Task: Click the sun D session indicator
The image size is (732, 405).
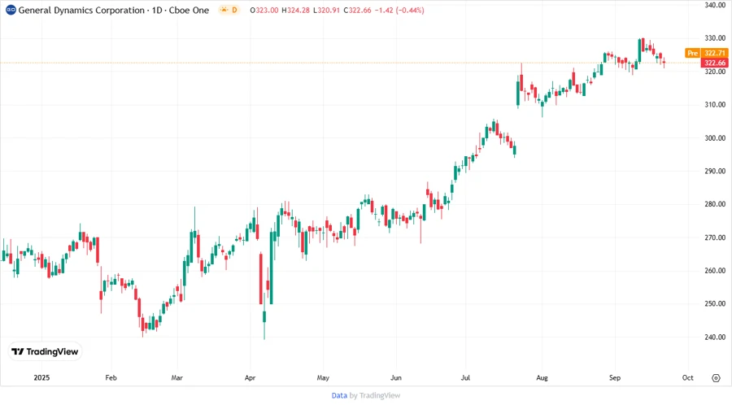Action: coord(229,10)
